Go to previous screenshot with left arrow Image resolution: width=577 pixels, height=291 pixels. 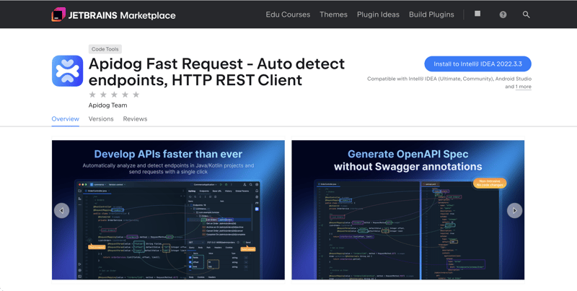(61, 211)
